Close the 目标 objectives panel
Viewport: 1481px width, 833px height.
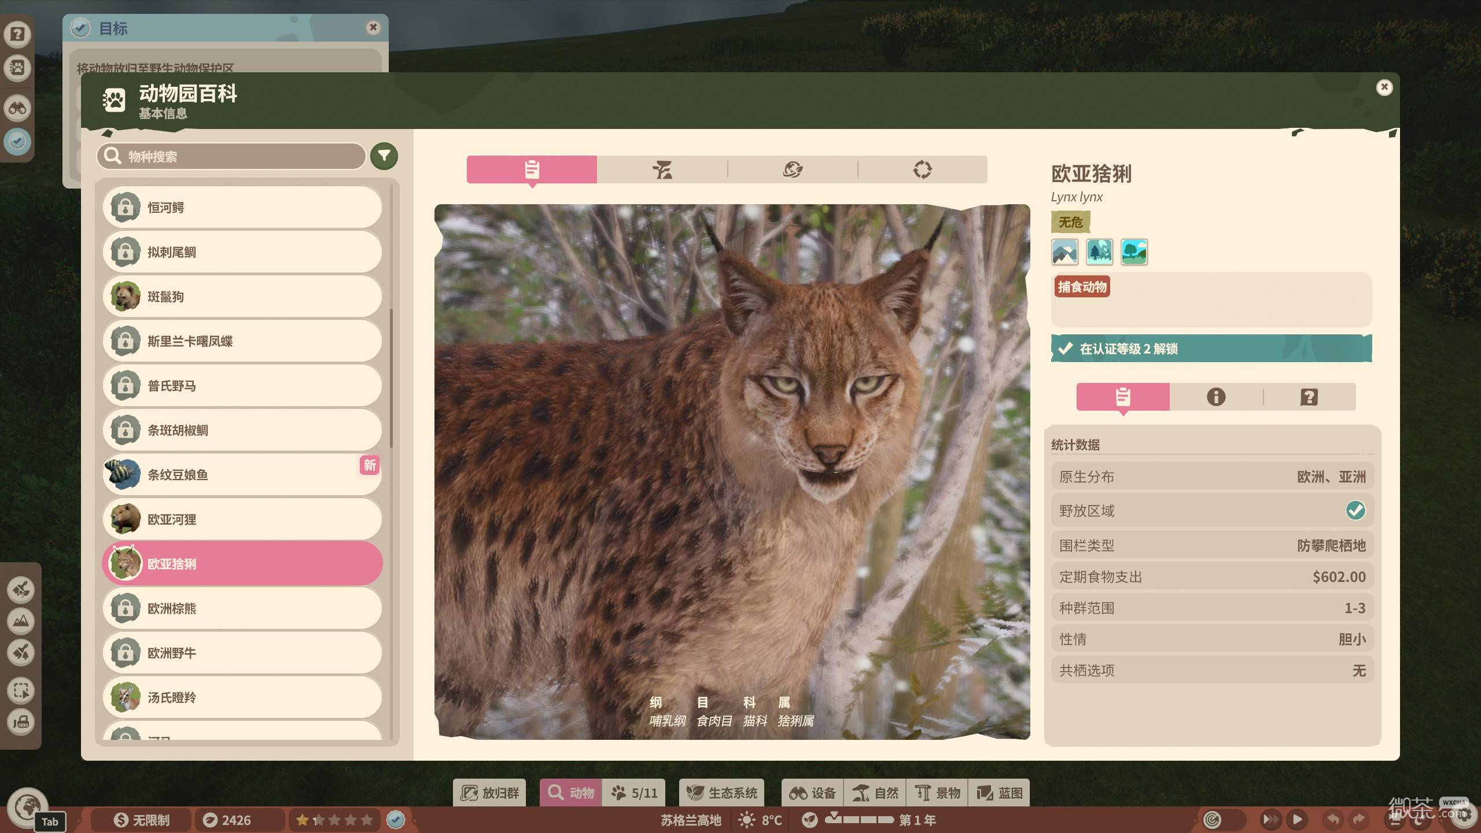click(x=373, y=27)
